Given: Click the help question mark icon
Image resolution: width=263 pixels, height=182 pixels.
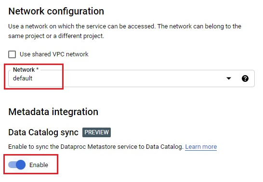Looking at the screenshot, I should coord(245,78).
